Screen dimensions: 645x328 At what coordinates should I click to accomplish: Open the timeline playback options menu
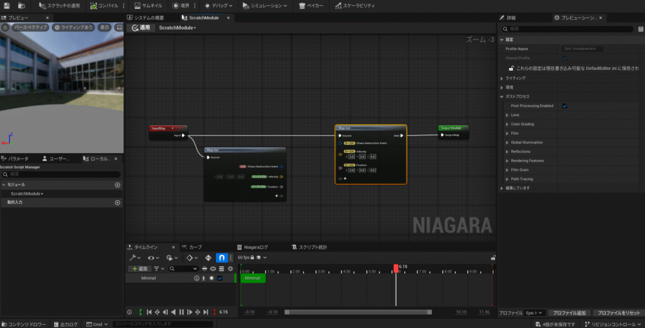pyautogui.click(x=171, y=257)
